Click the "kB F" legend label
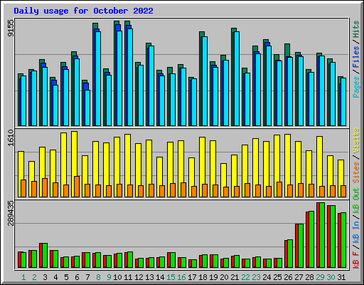 [356, 260]
